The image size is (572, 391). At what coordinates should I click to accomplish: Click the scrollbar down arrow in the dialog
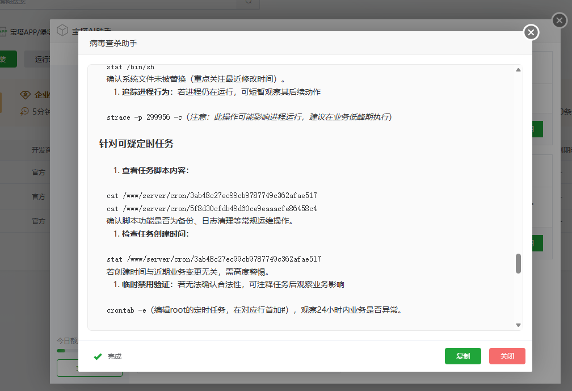[518, 324]
